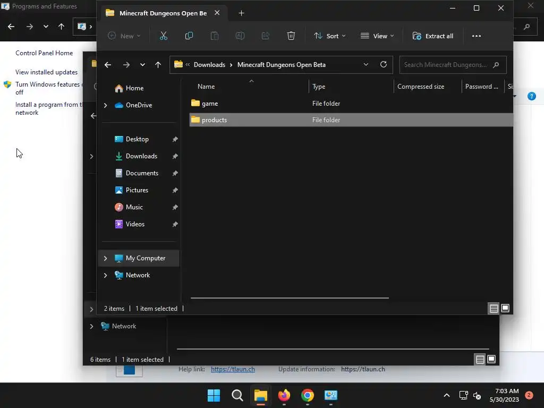Go up one level from Minecraft Dungeons folder

[158, 64]
